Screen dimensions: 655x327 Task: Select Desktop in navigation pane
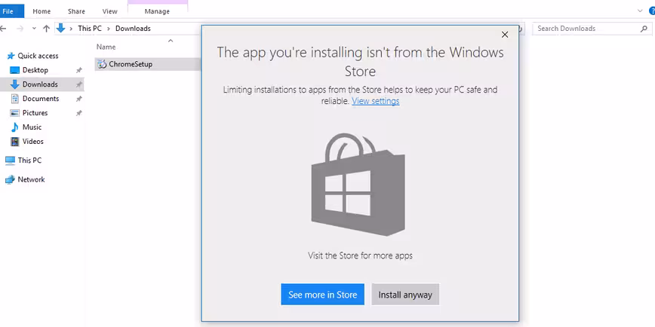(x=35, y=70)
